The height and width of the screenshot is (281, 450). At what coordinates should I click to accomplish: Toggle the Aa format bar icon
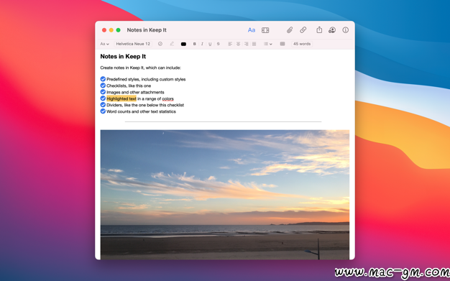click(252, 30)
